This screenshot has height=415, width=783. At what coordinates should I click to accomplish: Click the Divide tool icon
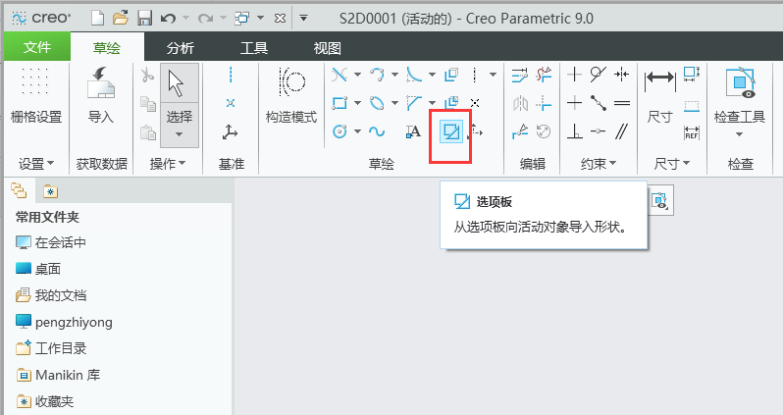[520, 131]
